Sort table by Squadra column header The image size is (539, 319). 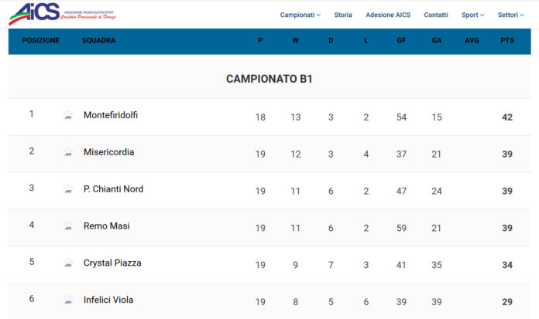click(98, 40)
